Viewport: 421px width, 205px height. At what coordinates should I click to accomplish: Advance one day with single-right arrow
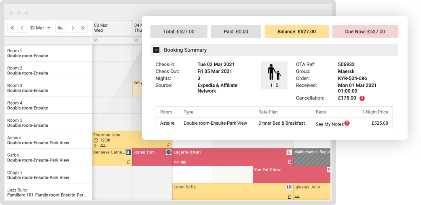point(73,28)
